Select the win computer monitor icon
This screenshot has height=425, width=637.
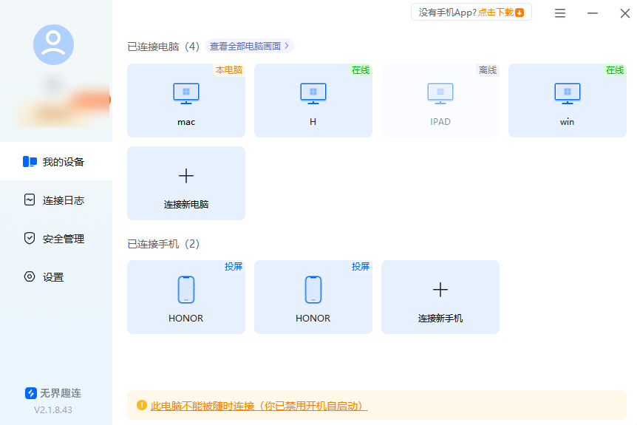click(567, 93)
